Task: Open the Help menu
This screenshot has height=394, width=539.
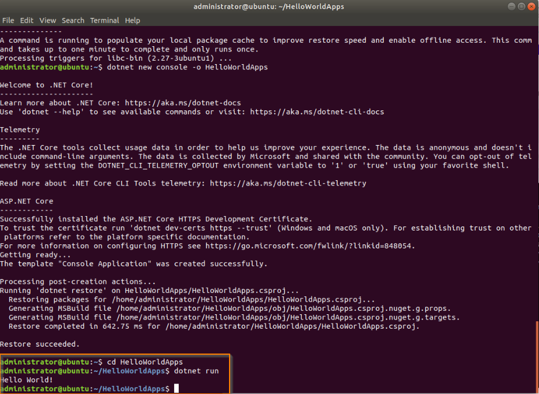Action: click(x=132, y=21)
